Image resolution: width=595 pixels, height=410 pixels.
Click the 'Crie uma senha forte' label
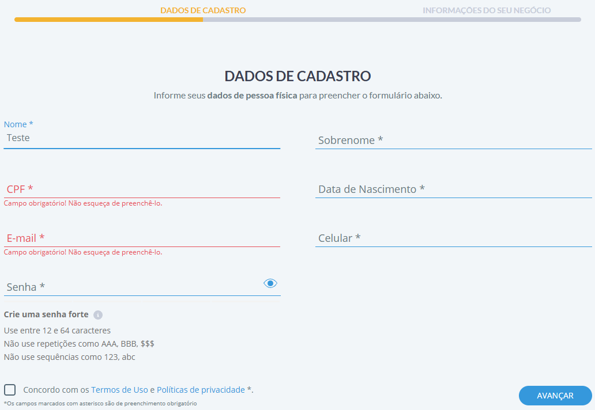click(46, 315)
